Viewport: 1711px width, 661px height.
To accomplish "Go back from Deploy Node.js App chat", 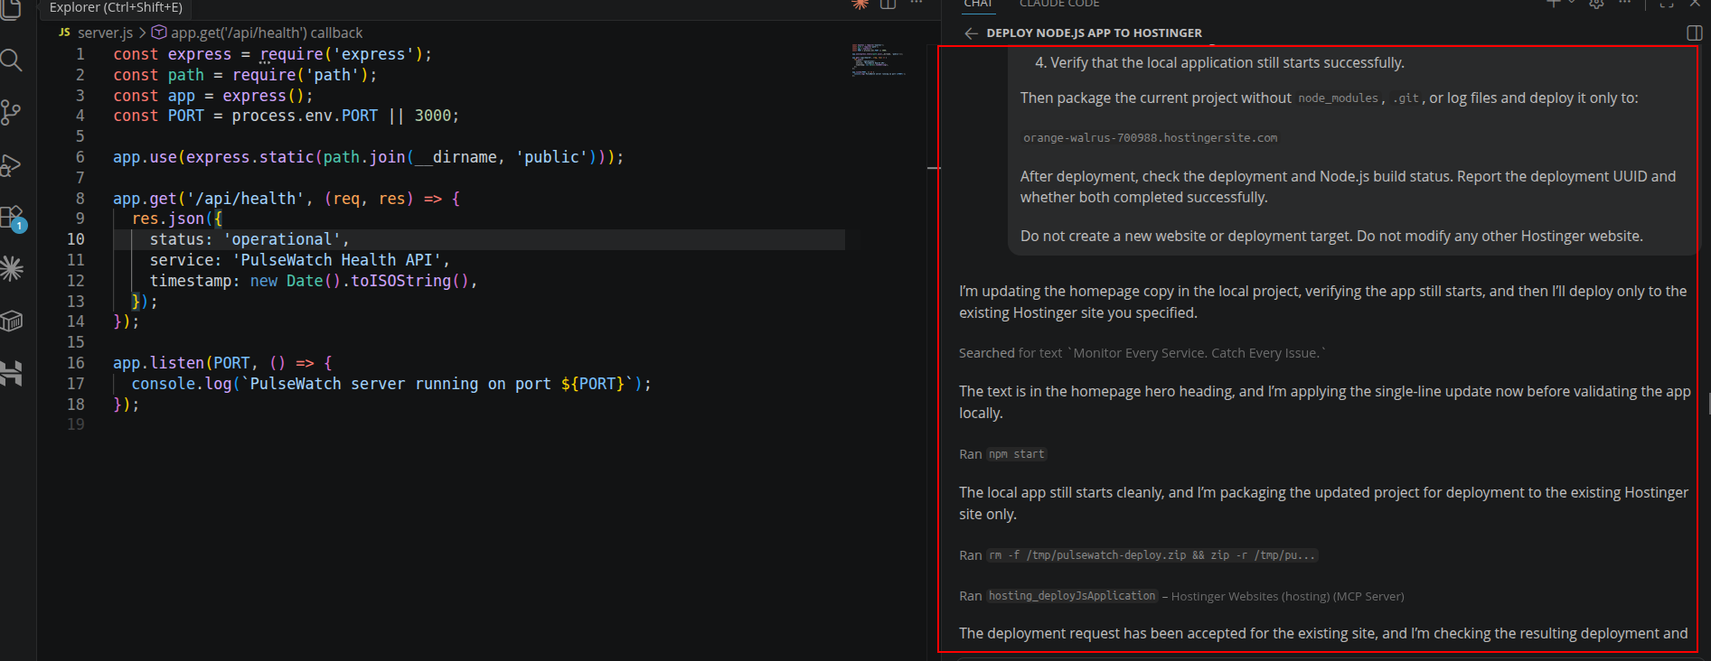I will tap(971, 33).
